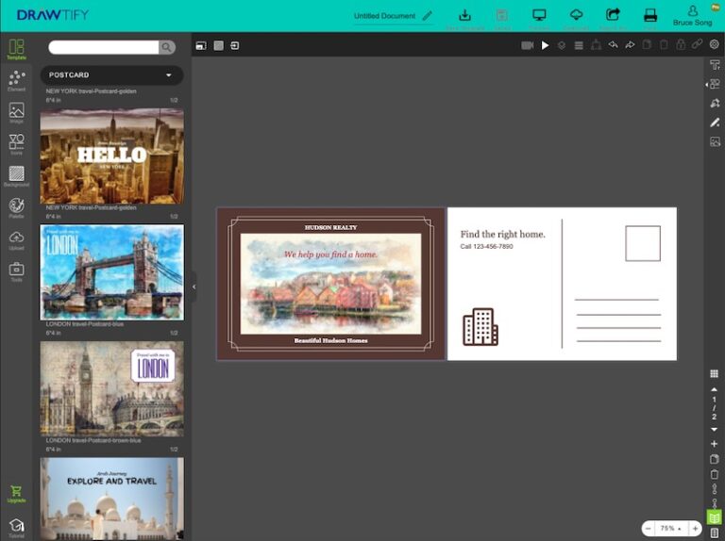Image resolution: width=725 pixels, height=541 pixels.
Task: Click the Link chain toolbar icon
Action: click(697, 44)
